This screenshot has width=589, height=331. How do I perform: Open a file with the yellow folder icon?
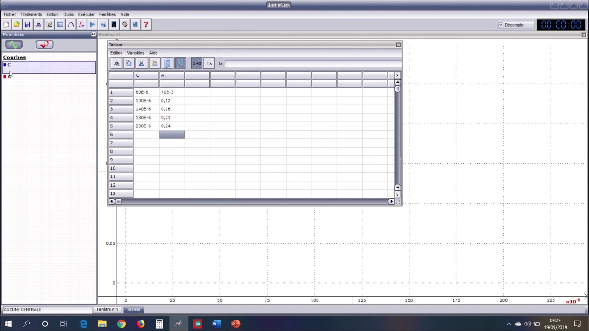pyautogui.click(x=17, y=24)
